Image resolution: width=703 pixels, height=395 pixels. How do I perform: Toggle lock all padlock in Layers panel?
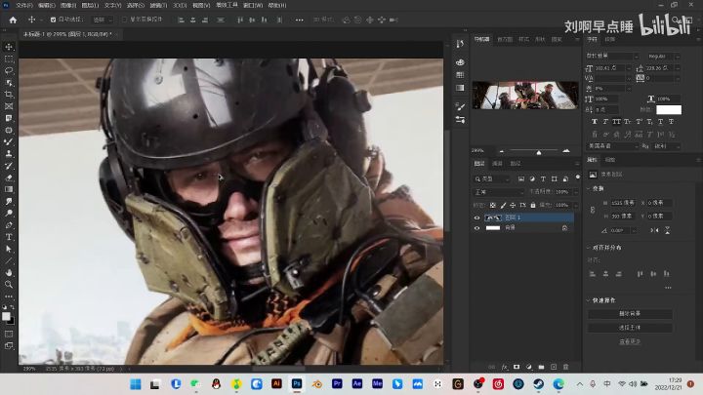(533, 205)
